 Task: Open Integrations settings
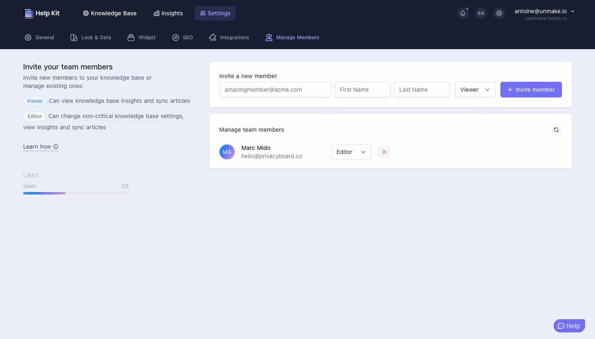click(x=229, y=38)
